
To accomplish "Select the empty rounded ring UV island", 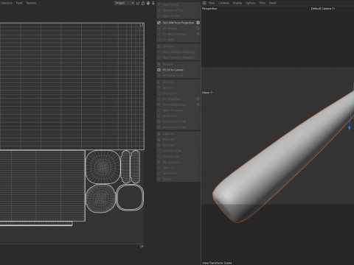I will point(130,197).
